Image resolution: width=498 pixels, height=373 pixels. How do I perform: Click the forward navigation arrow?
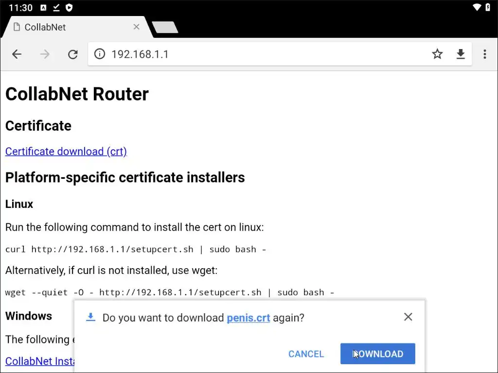click(x=45, y=54)
